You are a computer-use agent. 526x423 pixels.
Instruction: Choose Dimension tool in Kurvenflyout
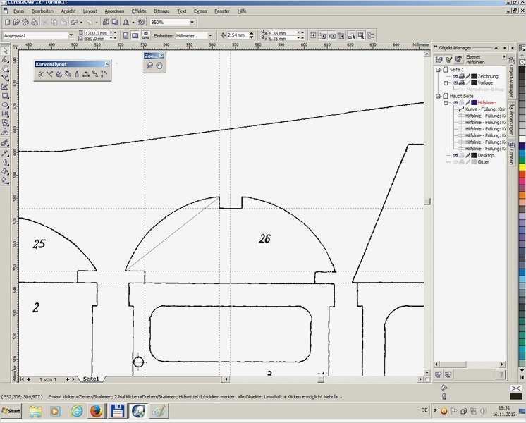[104, 74]
